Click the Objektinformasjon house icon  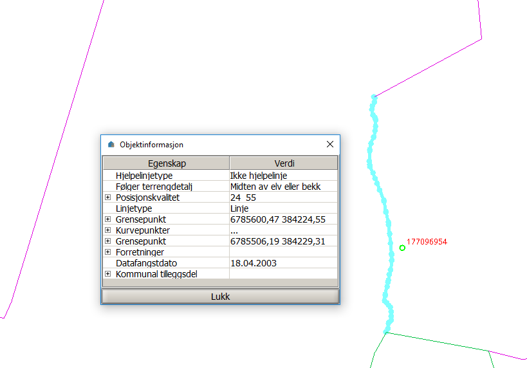[x=111, y=145]
